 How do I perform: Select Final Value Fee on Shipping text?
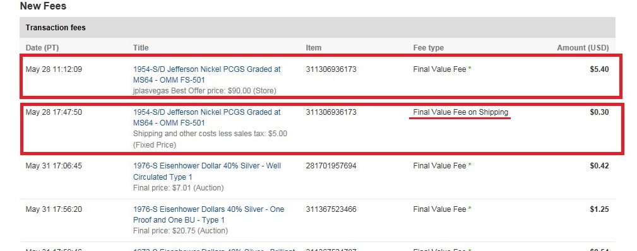click(x=460, y=112)
